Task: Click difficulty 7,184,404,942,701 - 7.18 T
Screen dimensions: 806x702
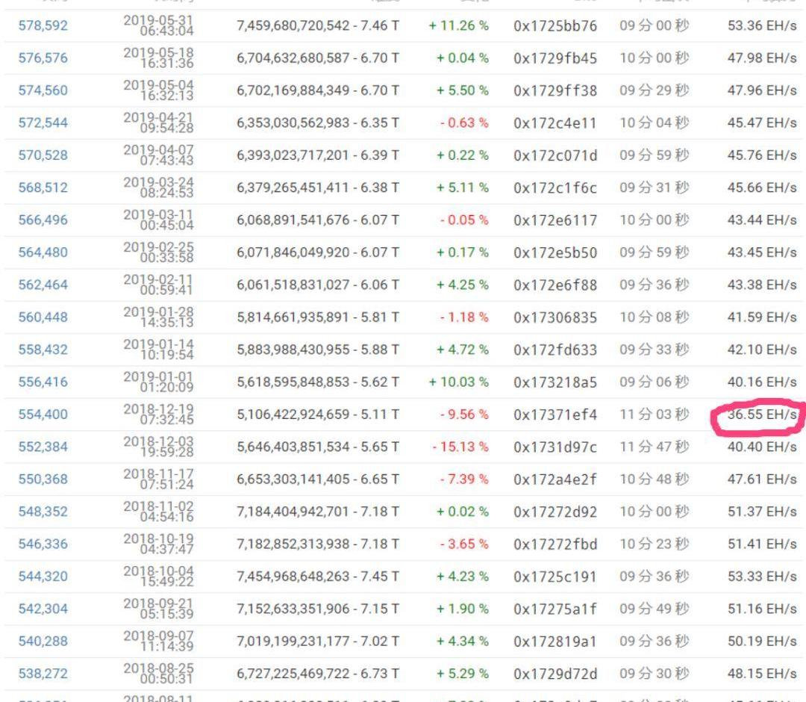Action: point(318,512)
